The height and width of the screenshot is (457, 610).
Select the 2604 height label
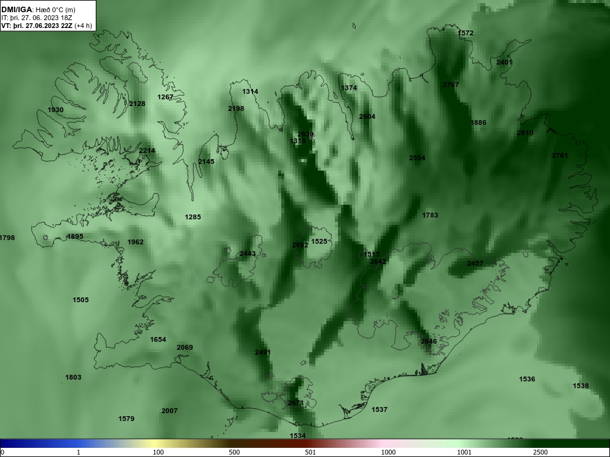click(x=367, y=116)
